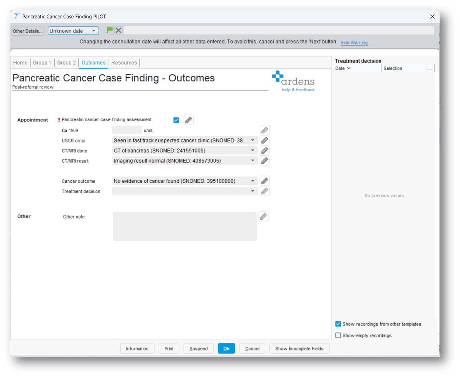This screenshot has height=377, width=460.
Task: Open the CT/MRI result dropdown
Action: point(185,161)
